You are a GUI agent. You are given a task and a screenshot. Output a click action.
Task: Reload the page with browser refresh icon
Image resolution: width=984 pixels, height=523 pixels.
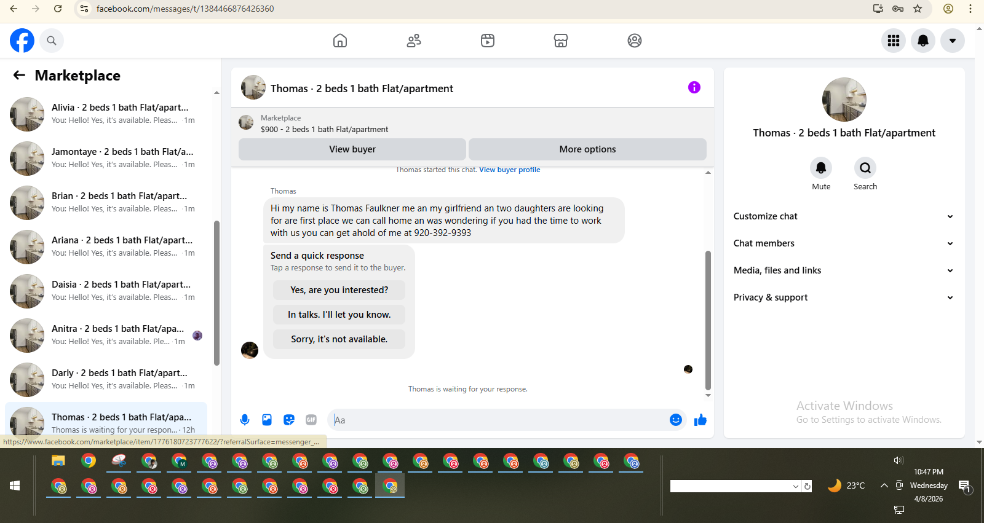58,9
